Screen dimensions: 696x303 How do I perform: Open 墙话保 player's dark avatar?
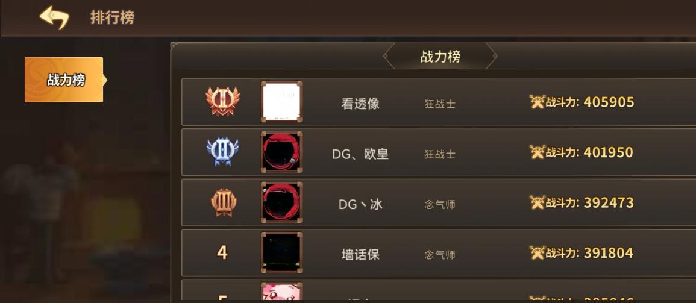281,252
